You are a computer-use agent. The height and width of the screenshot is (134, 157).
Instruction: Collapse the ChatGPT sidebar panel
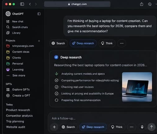point(39,14)
